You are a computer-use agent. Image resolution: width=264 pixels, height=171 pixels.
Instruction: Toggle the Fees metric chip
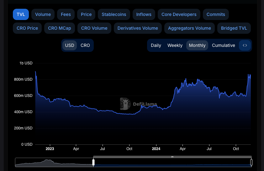point(66,14)
